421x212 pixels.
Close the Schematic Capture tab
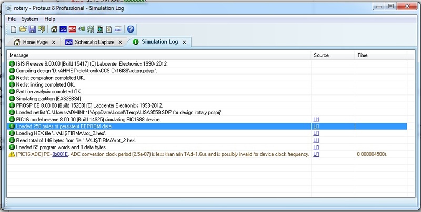121,43
